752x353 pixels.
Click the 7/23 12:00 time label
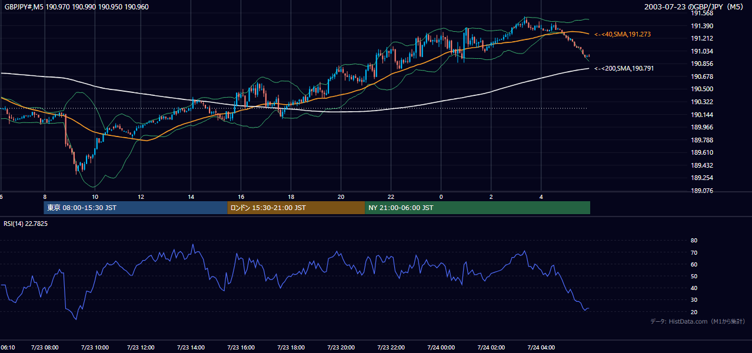coord(141,348)
